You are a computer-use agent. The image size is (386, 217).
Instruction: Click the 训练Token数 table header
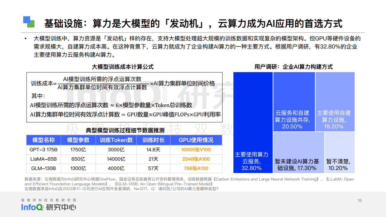(x=116, y=140)
